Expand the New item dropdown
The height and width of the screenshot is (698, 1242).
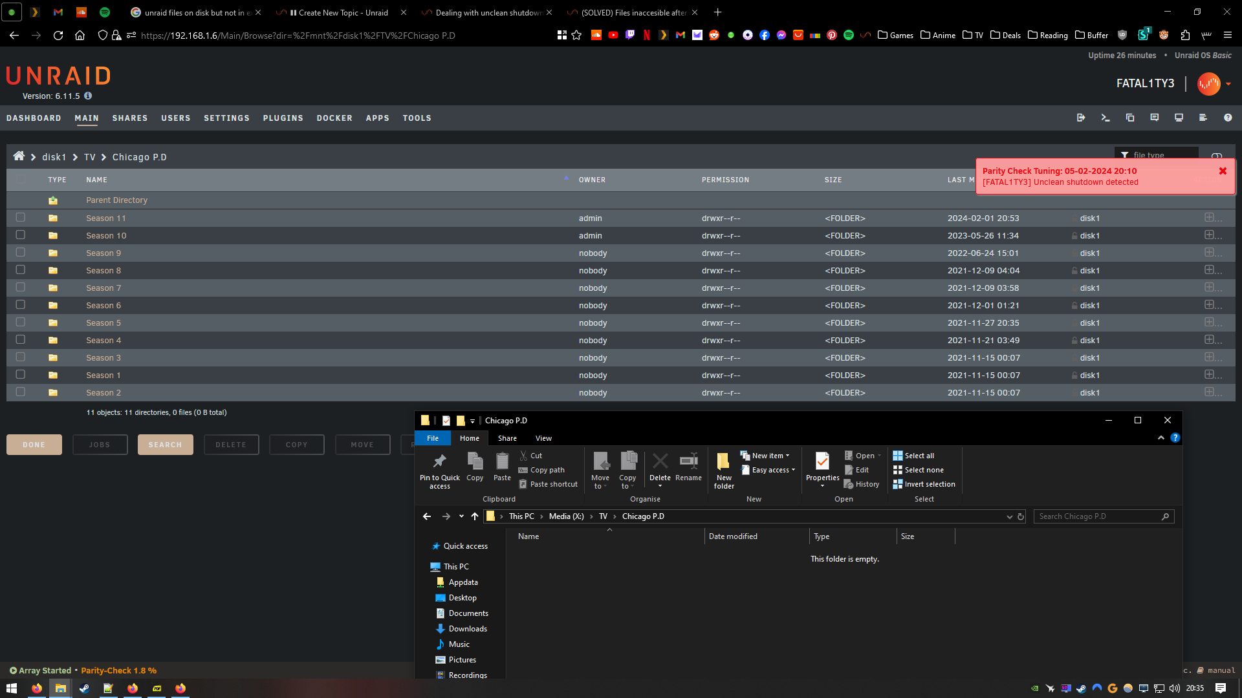pyautogui.click(x=765, y=456)
